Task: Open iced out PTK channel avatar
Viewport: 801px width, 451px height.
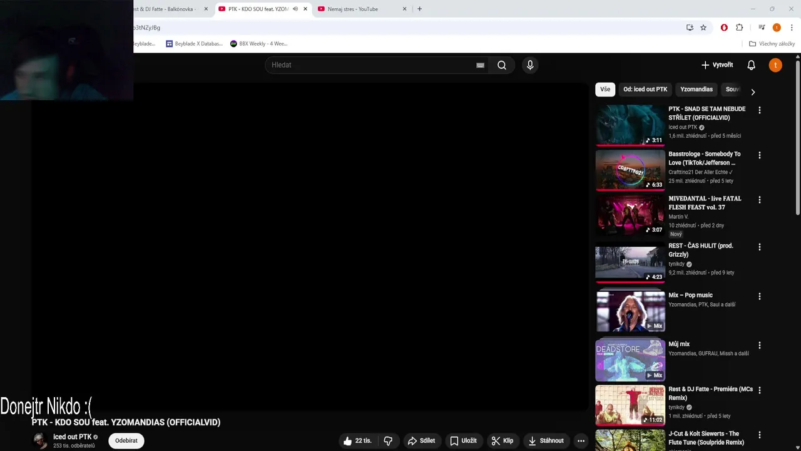Action: pos(40,441)
